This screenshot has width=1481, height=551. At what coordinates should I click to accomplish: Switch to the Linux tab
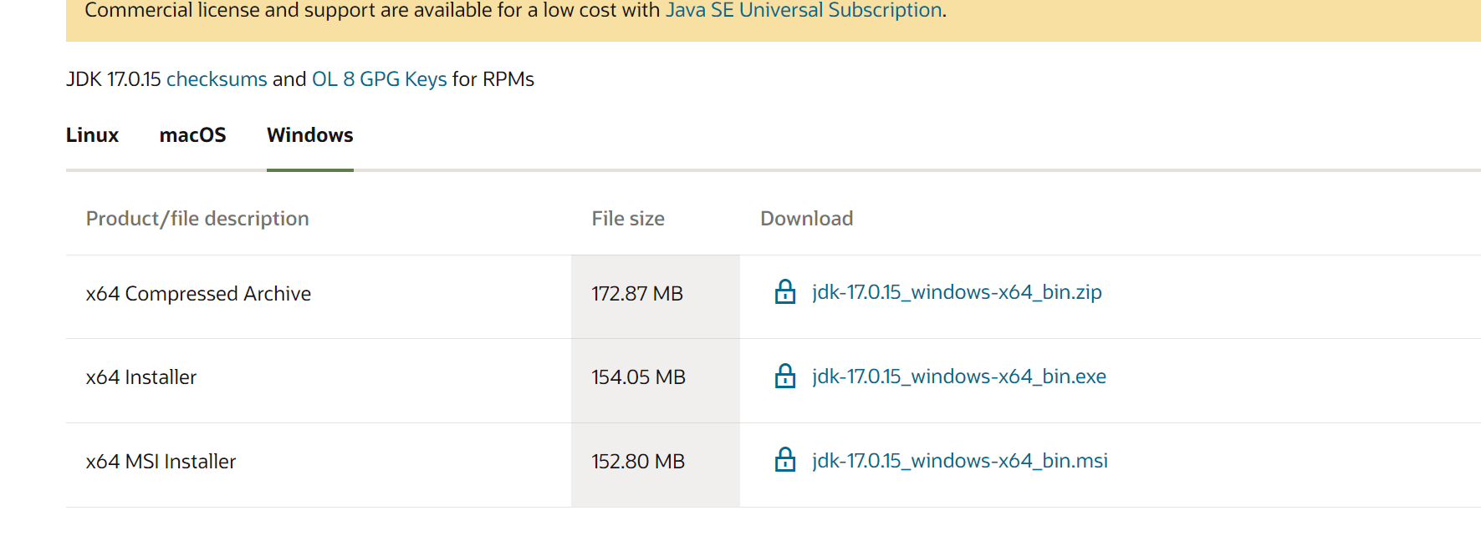click(92, 135)
